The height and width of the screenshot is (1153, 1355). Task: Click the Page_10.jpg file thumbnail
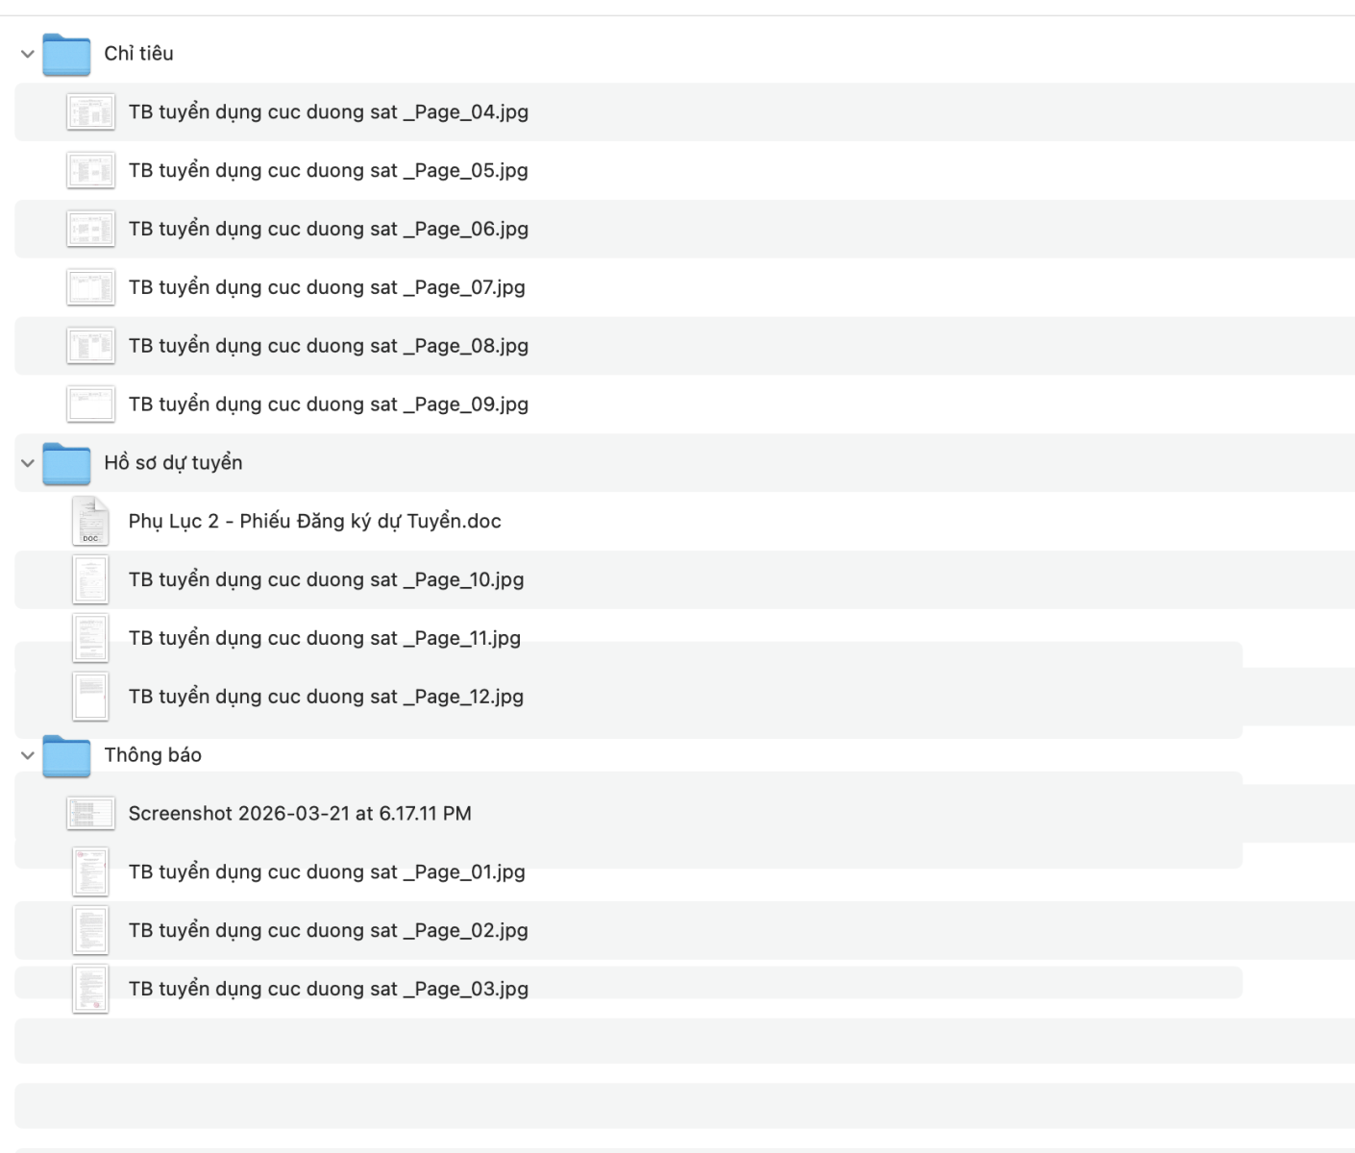90,579
